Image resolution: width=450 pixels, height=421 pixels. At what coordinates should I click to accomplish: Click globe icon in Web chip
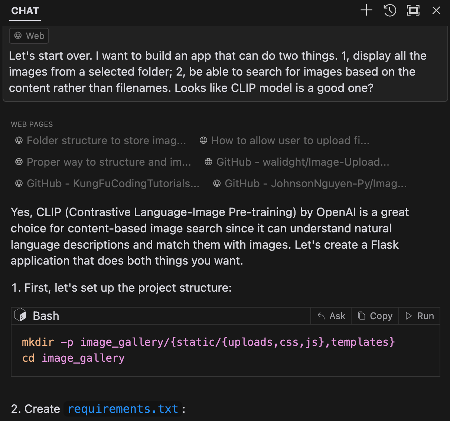tap(18, 36)
